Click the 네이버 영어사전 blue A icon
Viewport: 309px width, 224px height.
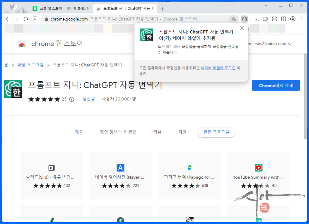pos(121,168)
